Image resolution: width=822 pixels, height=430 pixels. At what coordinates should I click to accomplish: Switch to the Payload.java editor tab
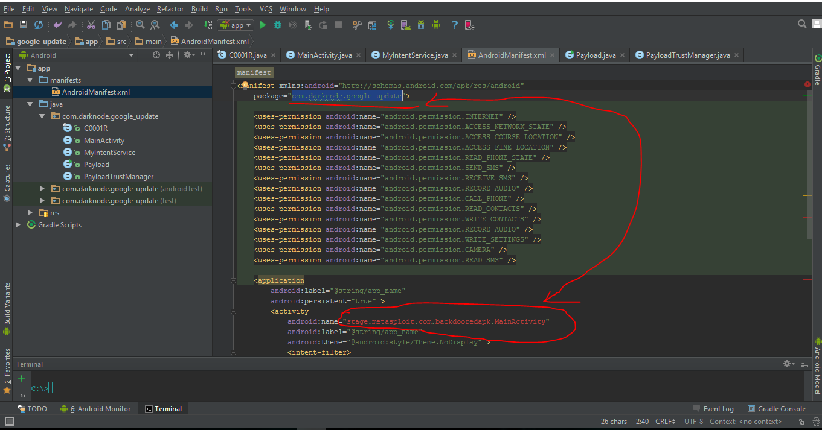595,55
